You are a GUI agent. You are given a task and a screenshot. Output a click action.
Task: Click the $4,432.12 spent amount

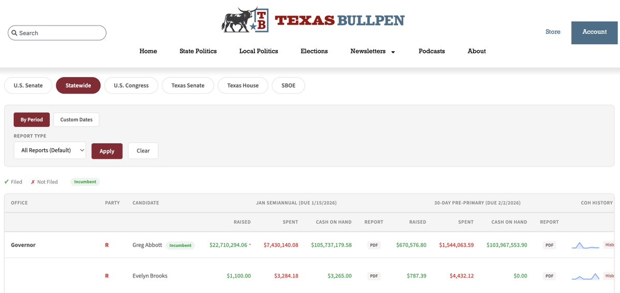(x=461, y=276)
